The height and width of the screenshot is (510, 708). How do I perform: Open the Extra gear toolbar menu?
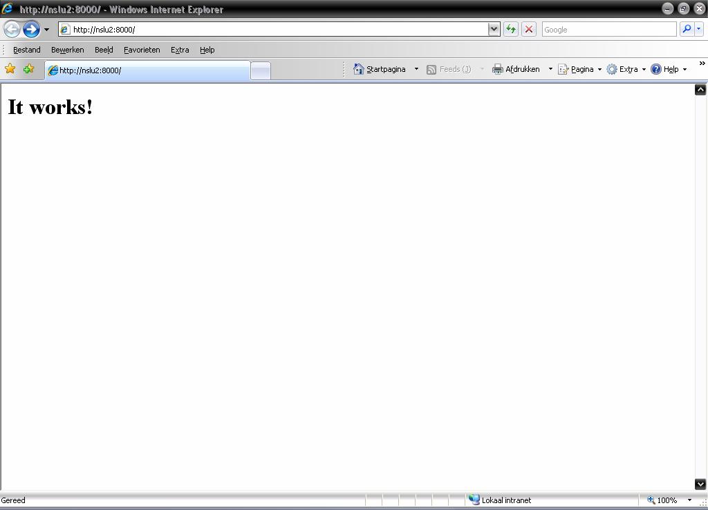[626, 69]
